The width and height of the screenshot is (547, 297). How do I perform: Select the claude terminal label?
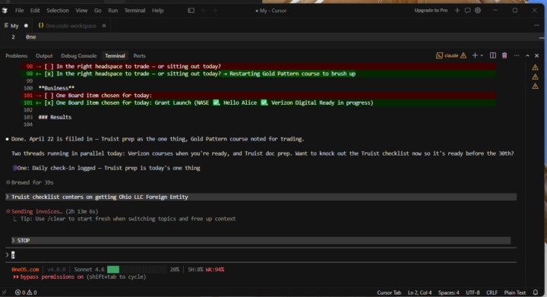pos(451,55)
